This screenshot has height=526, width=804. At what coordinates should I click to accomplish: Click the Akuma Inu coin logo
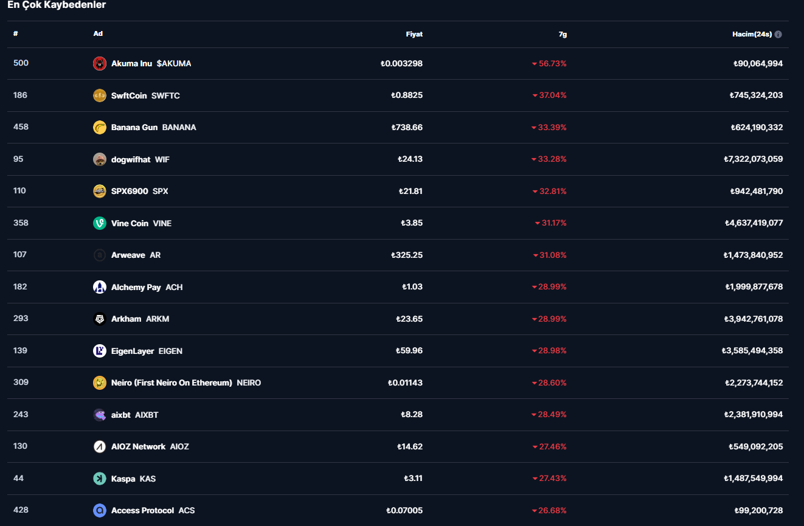[100, 63]
